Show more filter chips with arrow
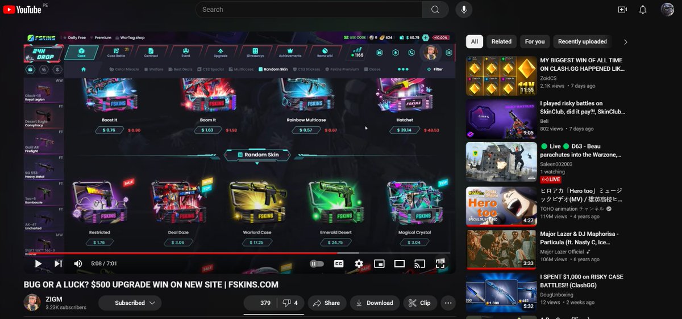682x319 pixels. click(626, 42)
